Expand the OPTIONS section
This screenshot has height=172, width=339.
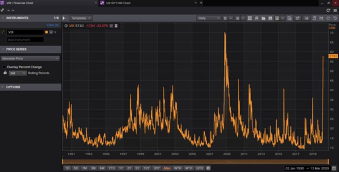tap(13, 87)
